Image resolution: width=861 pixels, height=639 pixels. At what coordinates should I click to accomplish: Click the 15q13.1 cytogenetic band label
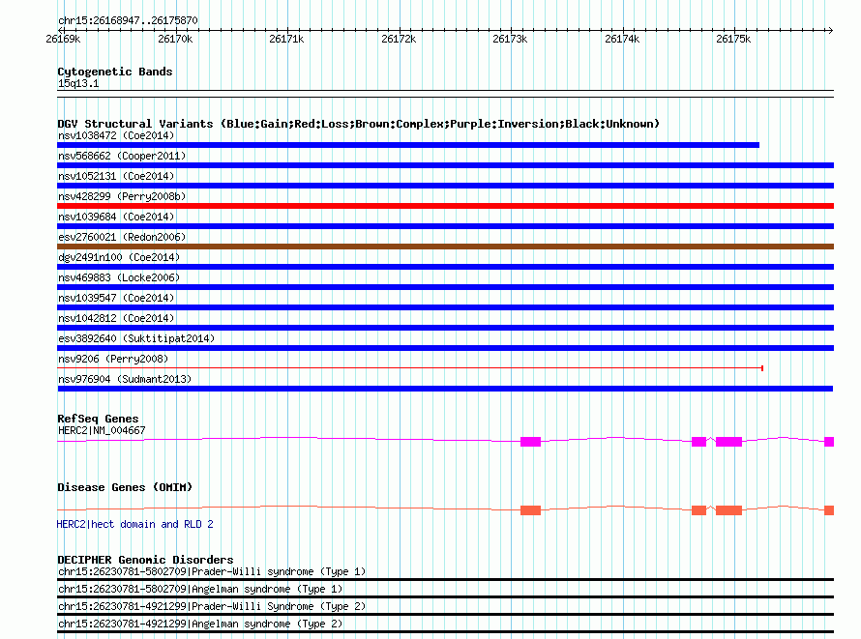coord(78,83)
